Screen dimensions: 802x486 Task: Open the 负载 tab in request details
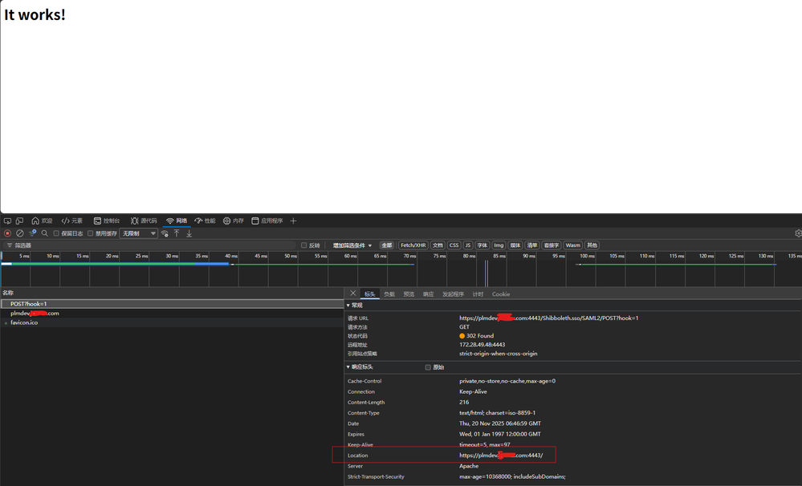[x=389, y=294]
